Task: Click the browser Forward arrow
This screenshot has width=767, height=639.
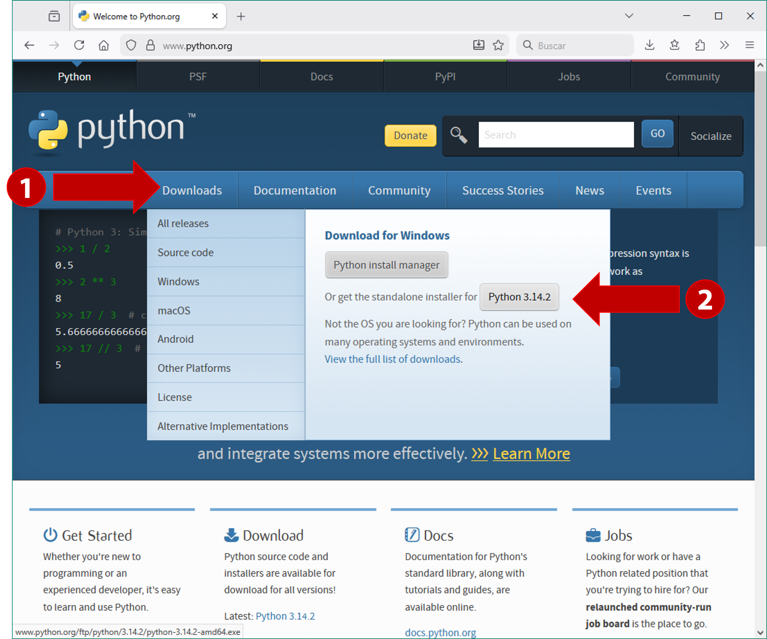Action: (54, 45)
